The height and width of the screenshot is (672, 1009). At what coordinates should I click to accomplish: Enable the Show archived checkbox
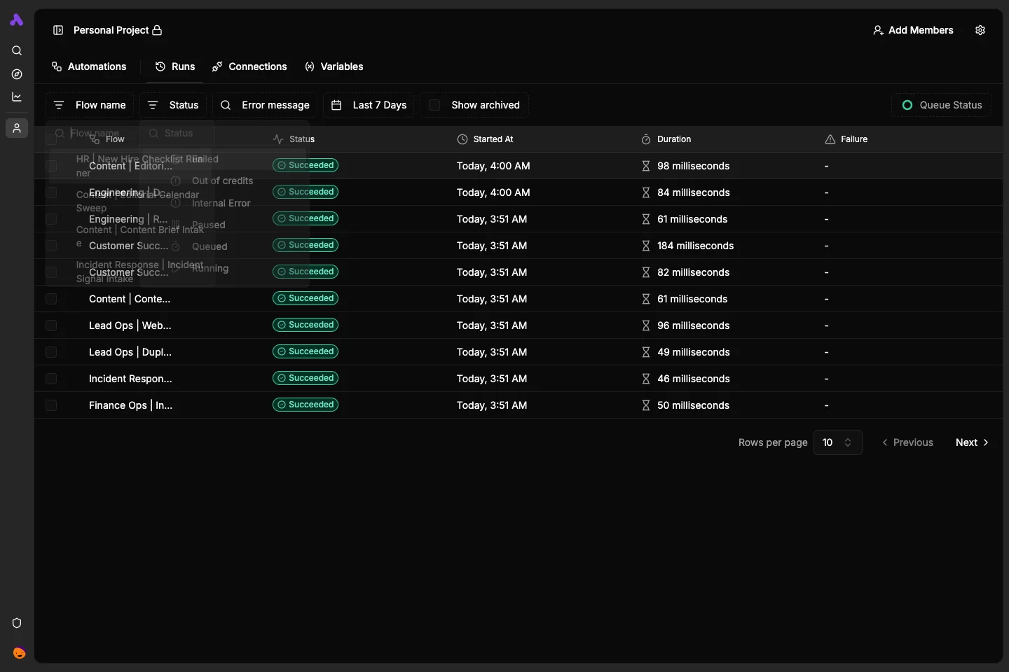coord(434,105)
